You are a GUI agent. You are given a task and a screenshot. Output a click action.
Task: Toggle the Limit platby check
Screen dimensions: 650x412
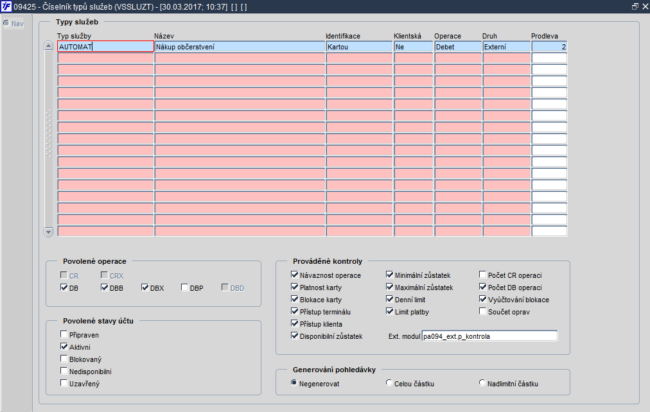point(390,311)
